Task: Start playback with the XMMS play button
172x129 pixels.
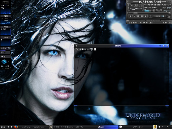Action: click(x=134, y=16)
